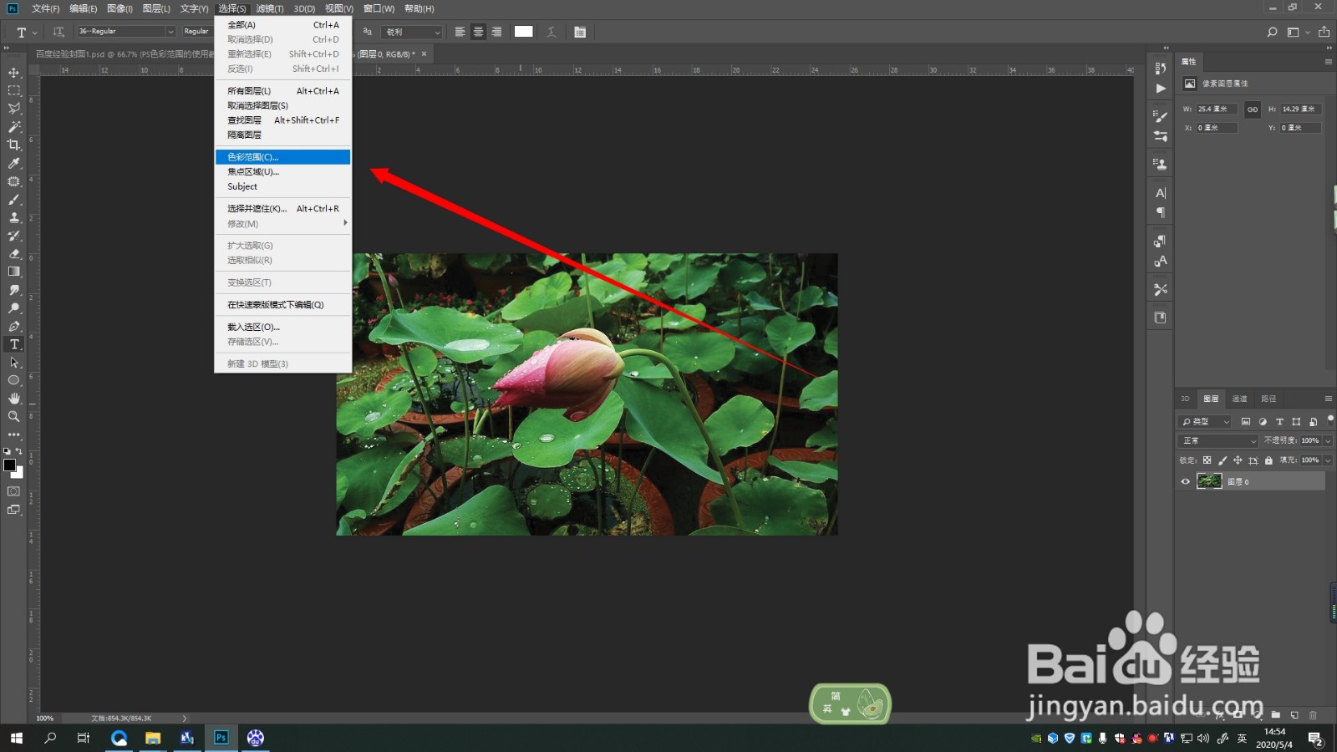Select the Pen tool
Image resolution: width=1337 pixels, height=752 pixels.
coord(14,326)
